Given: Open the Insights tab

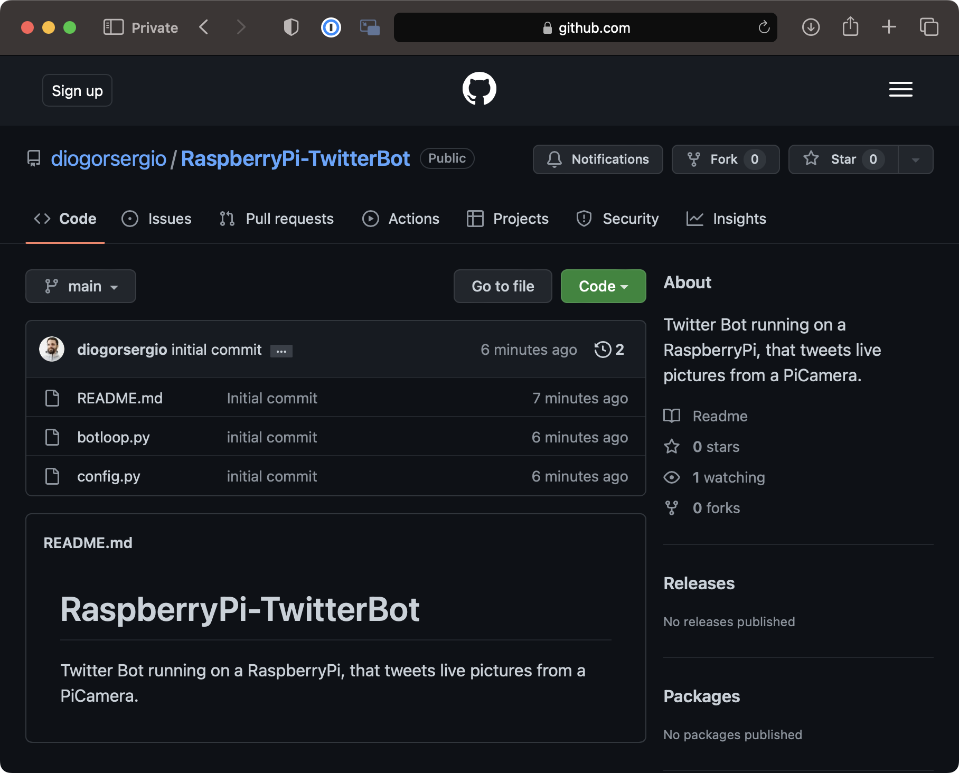Looking at the screenshot, I should pos(726,219).
